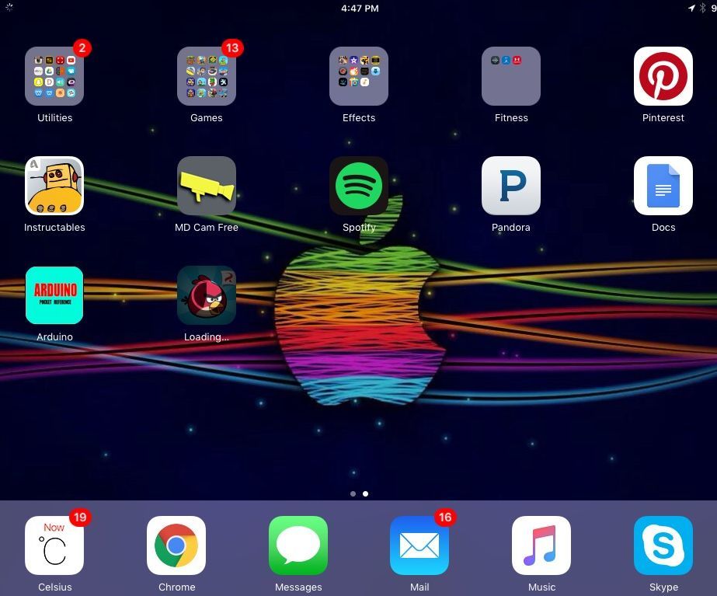Tap the Spotify label text
717x596 pixels.
(x=359, y=228)
